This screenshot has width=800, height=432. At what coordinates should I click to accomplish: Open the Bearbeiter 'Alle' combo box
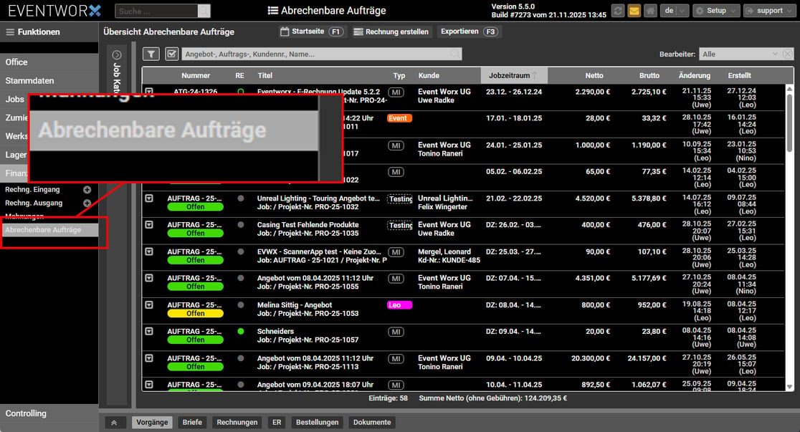tap(740, 54)
